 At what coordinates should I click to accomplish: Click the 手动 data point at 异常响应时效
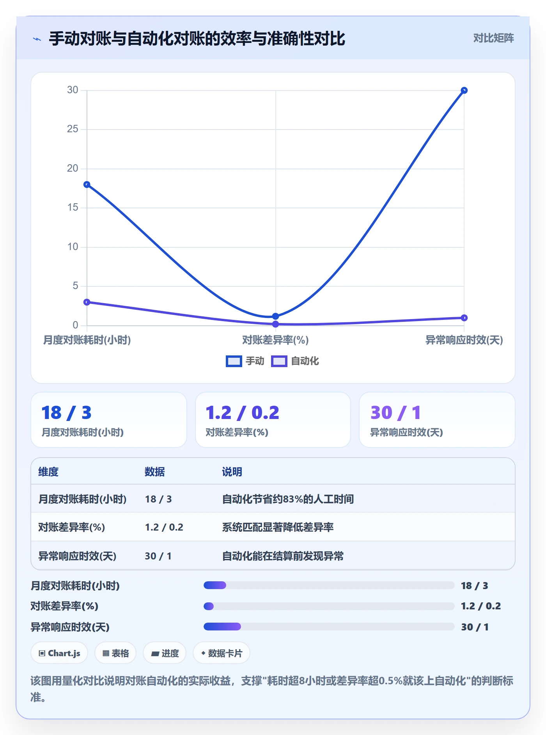click(x=464, y=91)
